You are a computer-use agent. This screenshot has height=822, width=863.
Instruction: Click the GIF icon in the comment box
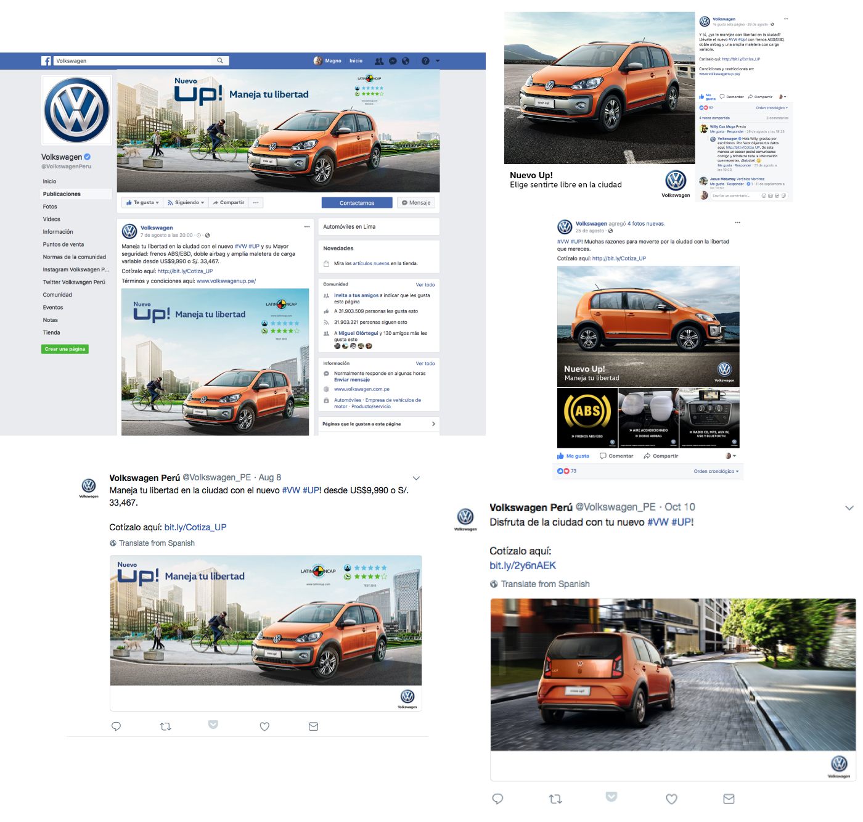(x=777, y=195)
